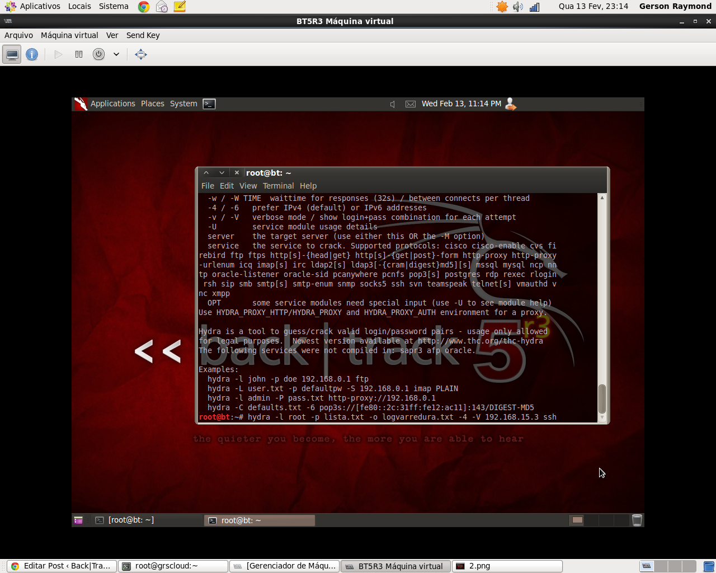716x573 pixels.
Task: Open guest Places menu
Action: 153,104
